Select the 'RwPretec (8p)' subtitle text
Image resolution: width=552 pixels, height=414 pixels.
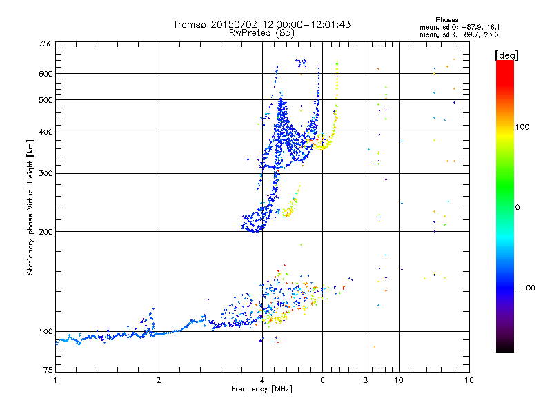click(x=262, y=33)
